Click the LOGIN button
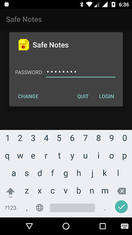The width and height of the screenshot is (132, 235). 107,96
